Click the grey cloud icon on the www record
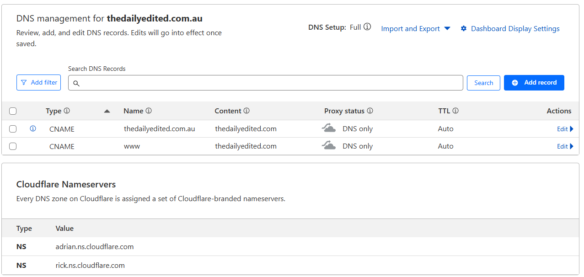Image resolution: width=584 pixels, height=277 pixels. pos(329,146)
